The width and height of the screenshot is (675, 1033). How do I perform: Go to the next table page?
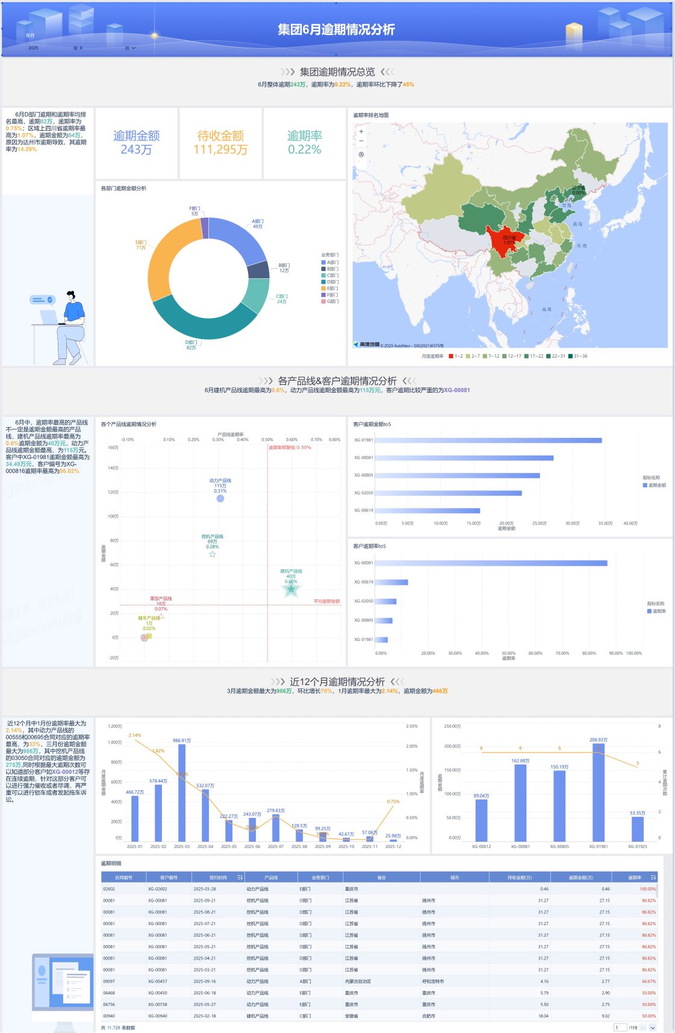click(653, 1028)
